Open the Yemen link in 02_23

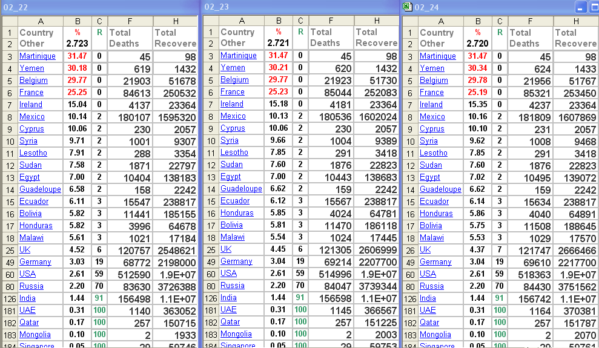point(233,68)
